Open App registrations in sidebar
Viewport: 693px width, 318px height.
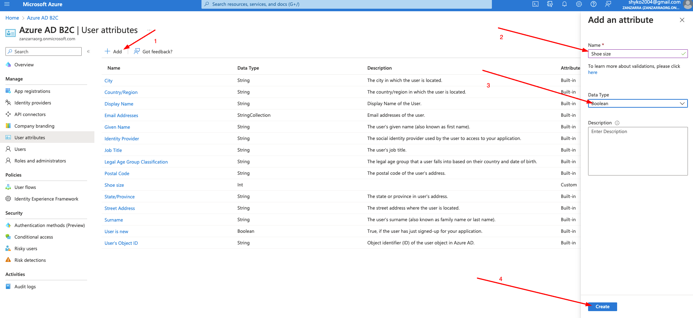click(x=32, y=91)
